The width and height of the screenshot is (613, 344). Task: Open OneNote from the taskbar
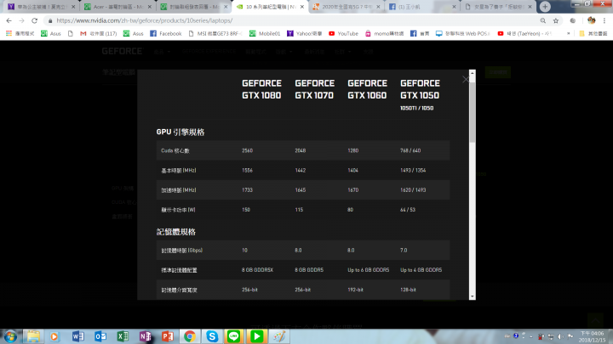click(x=145, y=336)
